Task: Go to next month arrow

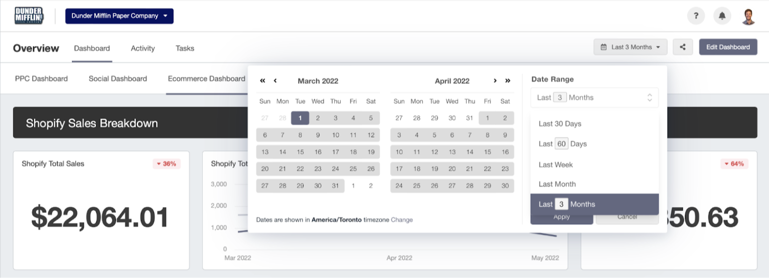Action: click(495, 81)
